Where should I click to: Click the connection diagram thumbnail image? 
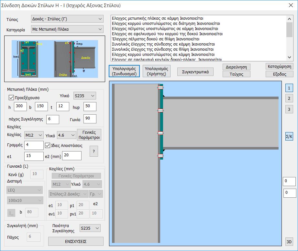[55, 59]
